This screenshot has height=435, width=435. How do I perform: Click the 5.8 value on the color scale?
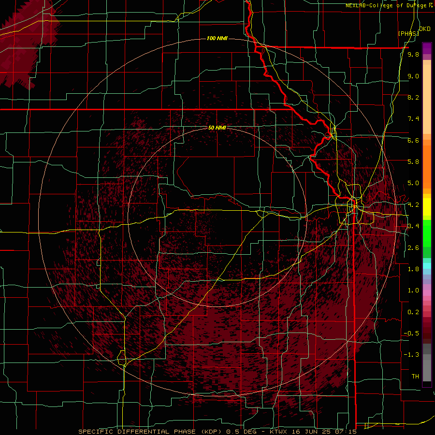(x=413, y=162)
